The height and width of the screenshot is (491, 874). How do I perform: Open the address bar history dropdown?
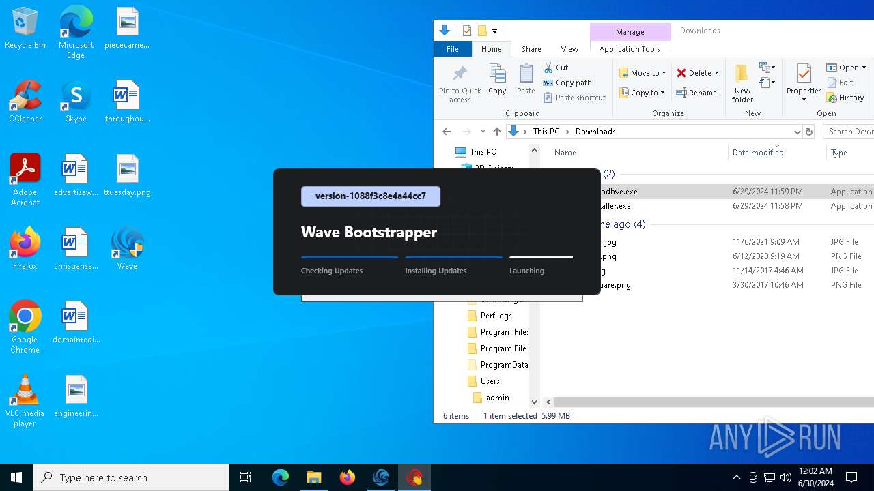[x=797, y=132]
